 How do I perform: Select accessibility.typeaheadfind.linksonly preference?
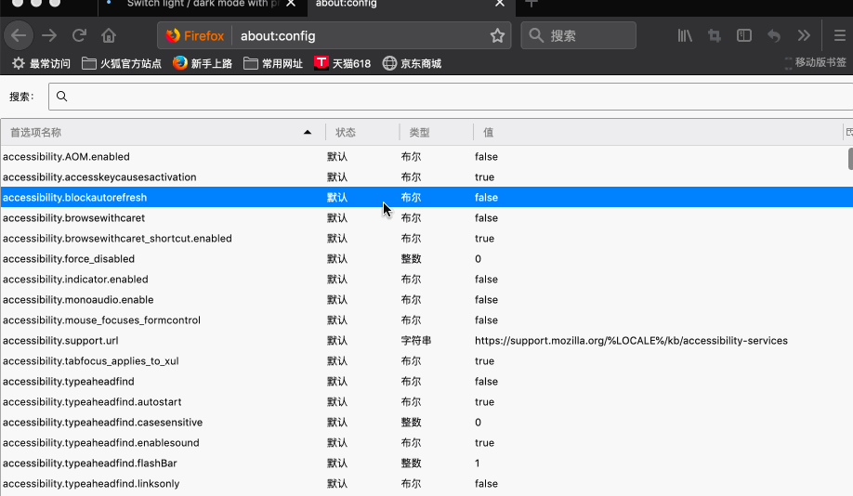point(425,484)
